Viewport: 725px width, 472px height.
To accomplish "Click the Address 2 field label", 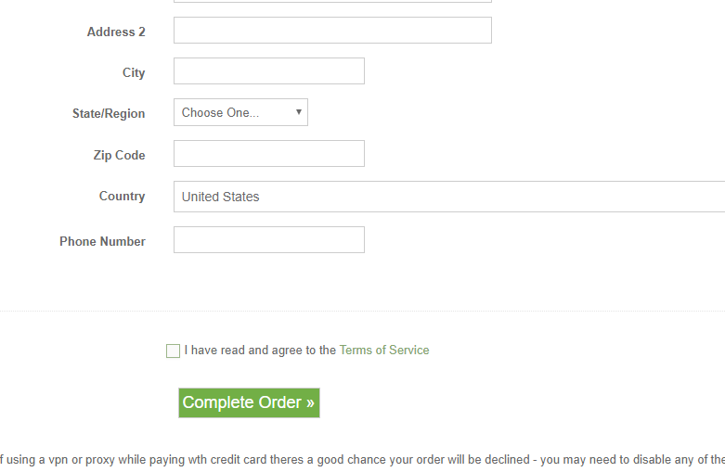I will 116,32.
